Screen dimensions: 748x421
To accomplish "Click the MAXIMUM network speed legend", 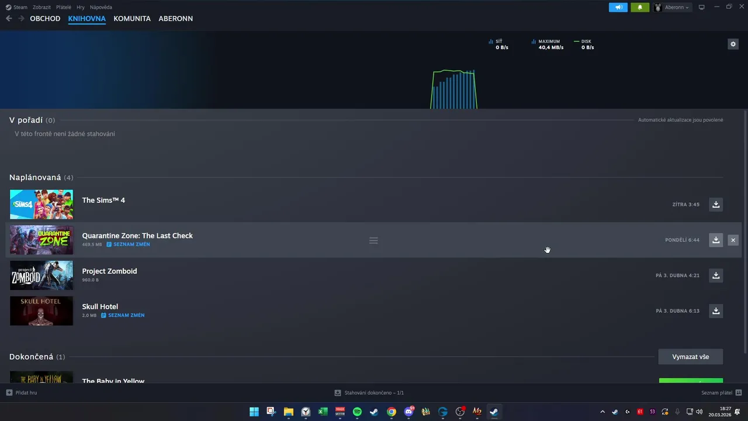I will [x=547, y=44].
